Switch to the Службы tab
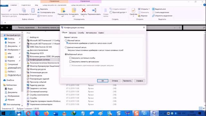This screenshot has width=206, height=116. tap(81, 33)
